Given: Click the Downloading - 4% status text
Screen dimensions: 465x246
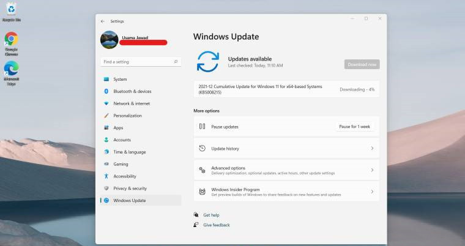Looking at the screenshot, I should pos(357,89).
